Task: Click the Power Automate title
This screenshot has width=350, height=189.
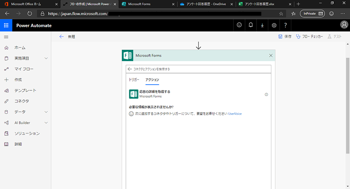Action: pos(34,25)
